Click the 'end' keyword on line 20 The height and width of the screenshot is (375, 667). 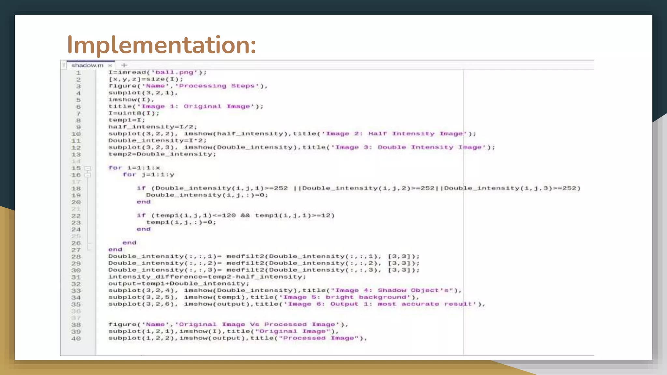pos(144,202)
